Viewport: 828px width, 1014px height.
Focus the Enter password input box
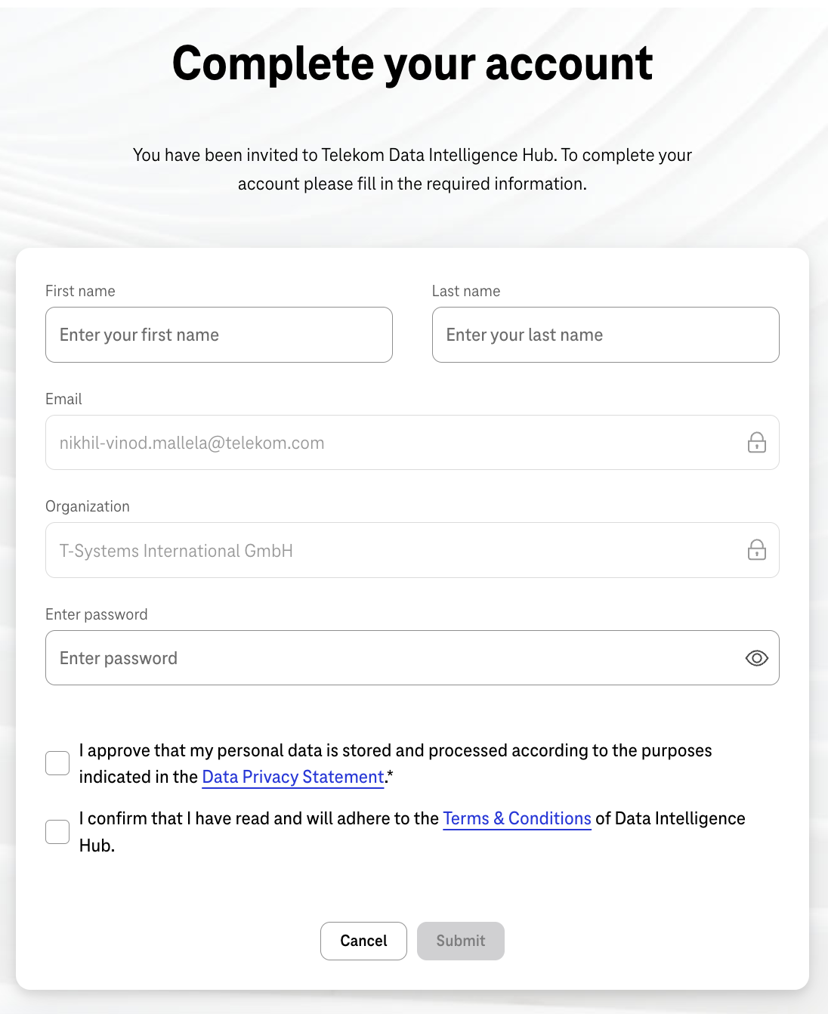point(412,658)
